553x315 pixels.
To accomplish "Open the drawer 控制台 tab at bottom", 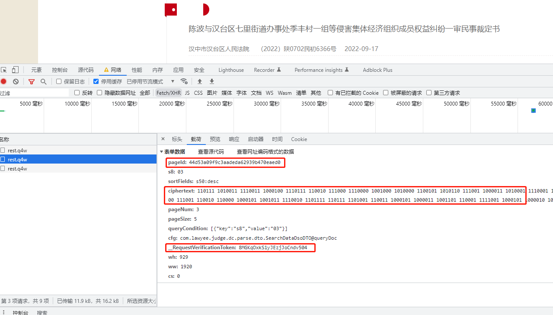I will pos(20,312).
